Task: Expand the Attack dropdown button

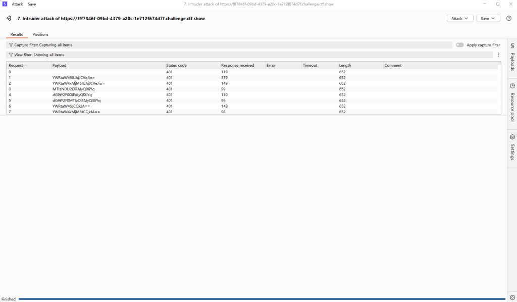Action: [459, 19]
